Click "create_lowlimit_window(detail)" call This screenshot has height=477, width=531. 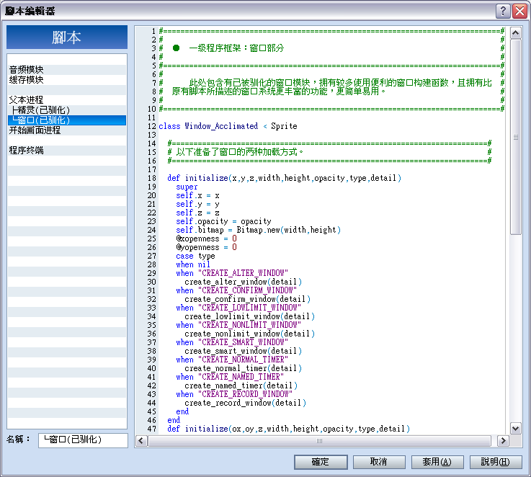249,316
